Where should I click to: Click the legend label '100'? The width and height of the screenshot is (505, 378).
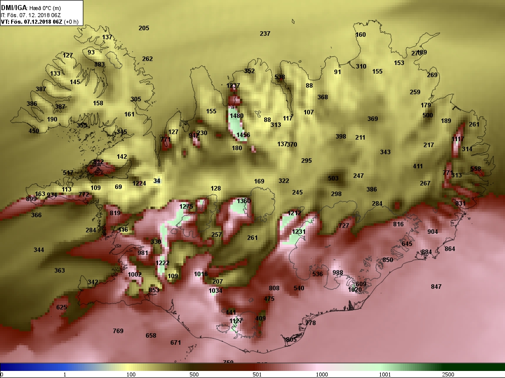[131, 374]
